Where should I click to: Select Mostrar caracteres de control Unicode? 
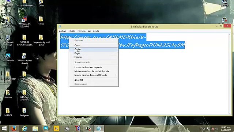pyautogui.click(x=94, y=71)
